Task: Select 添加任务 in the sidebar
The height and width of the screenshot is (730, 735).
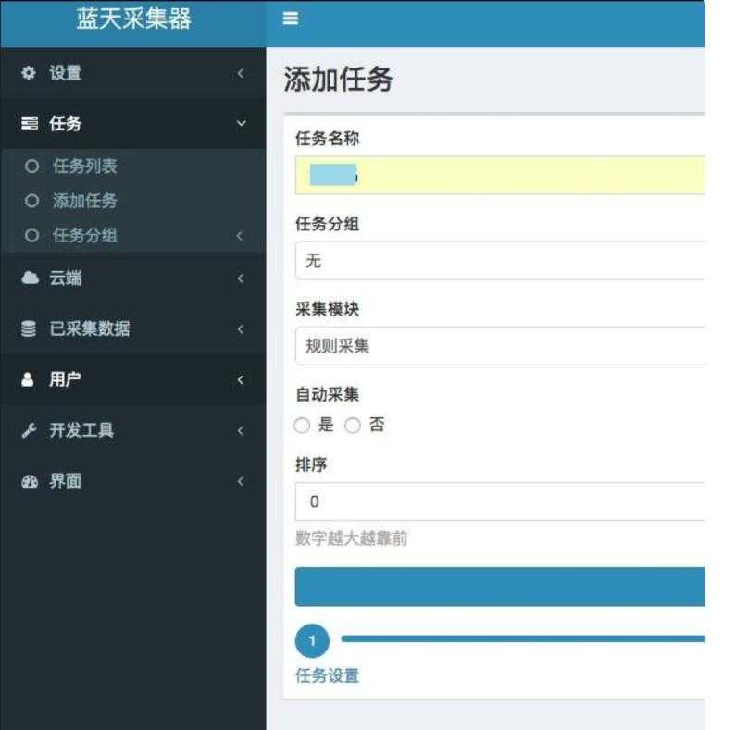Action: [84, 201]
